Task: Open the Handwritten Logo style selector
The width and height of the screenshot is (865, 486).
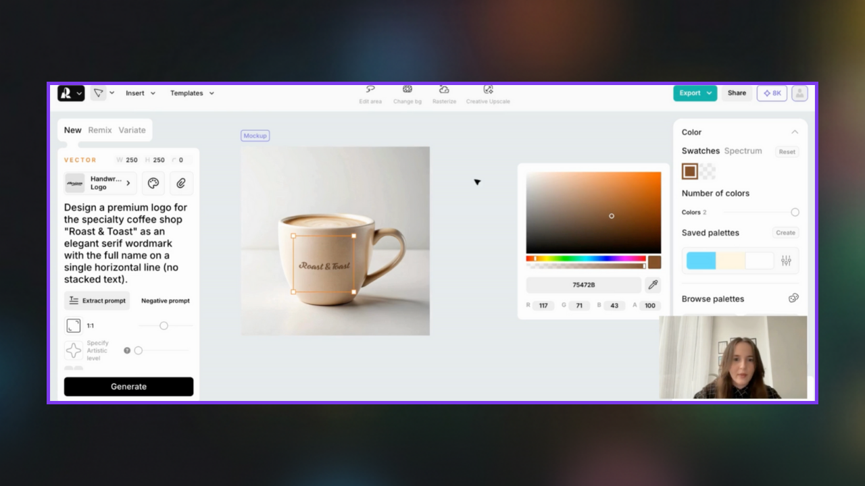Action: tap(100, 183)
